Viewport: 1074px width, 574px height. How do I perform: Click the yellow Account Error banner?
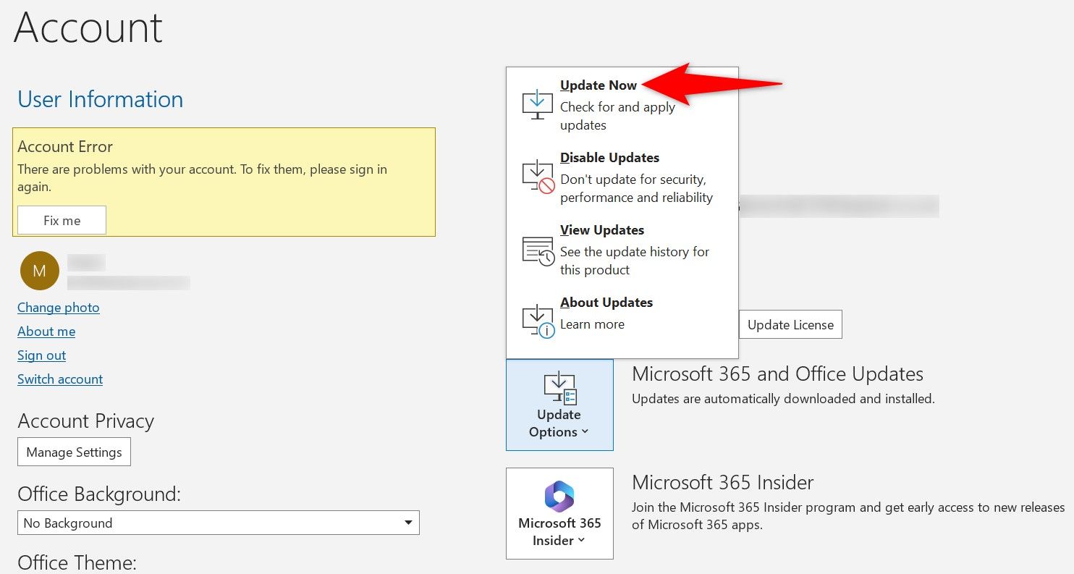224,181
